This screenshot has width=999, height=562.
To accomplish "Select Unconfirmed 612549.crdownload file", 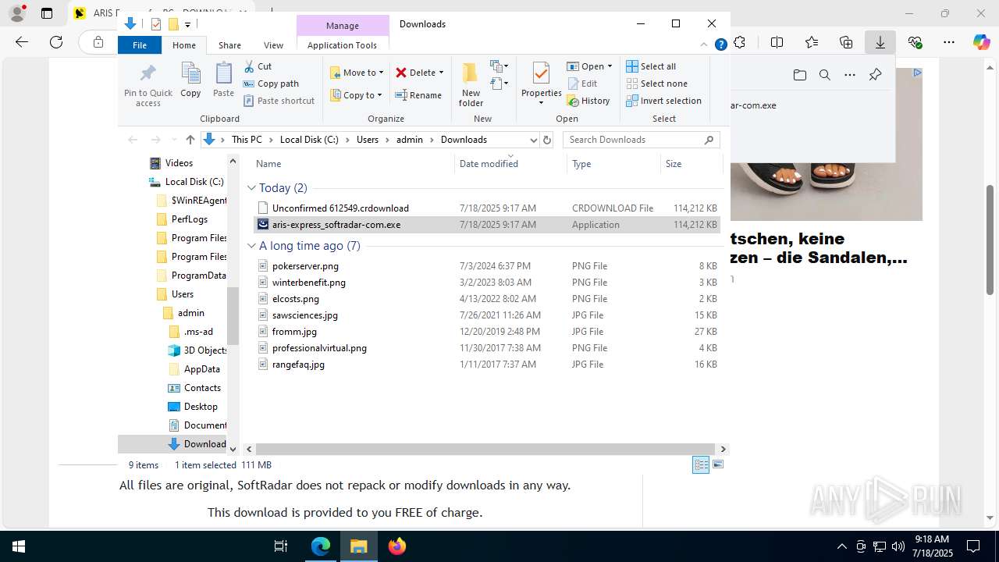I will point(487,208).
